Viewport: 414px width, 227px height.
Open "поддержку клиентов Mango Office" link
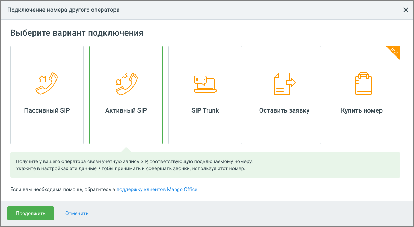tap(157, 189)
